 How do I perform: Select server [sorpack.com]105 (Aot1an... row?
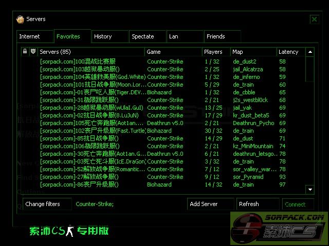163,123
